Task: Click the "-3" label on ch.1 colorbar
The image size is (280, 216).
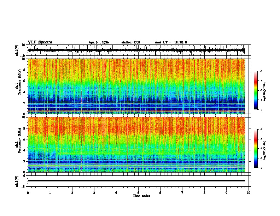Action: coord(261,71)
